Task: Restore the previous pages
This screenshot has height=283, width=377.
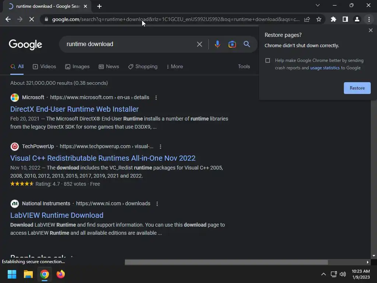Action: click(357, 88)
